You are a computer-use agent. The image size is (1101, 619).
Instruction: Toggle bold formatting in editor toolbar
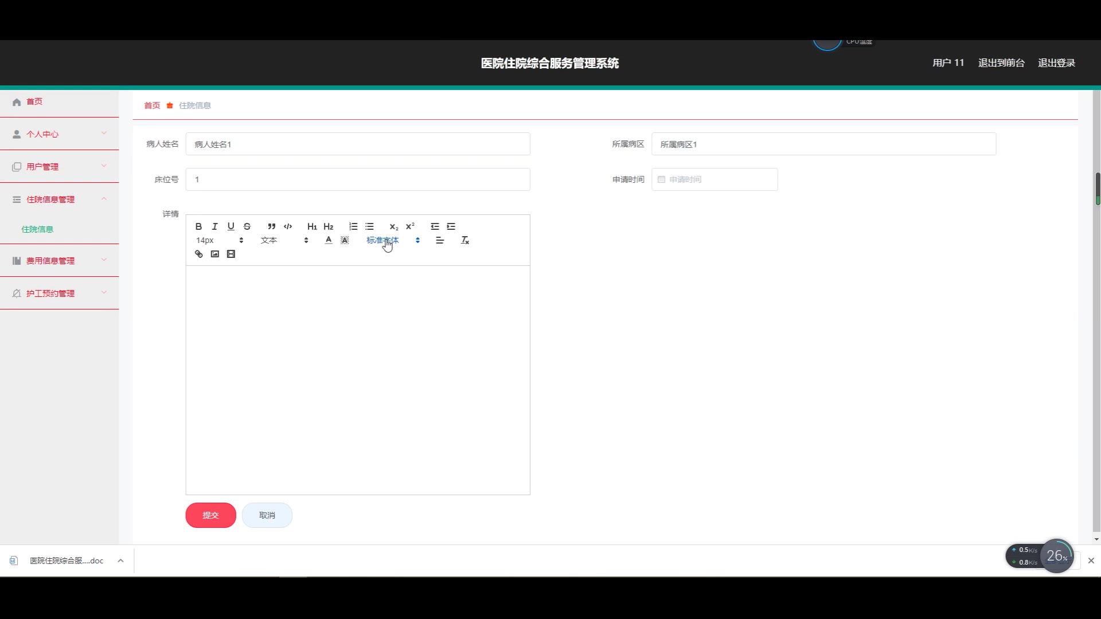(x=198, y=226)
